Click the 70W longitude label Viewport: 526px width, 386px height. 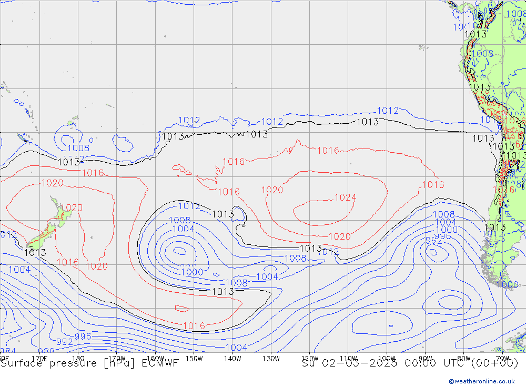click(x=502, y=359)
